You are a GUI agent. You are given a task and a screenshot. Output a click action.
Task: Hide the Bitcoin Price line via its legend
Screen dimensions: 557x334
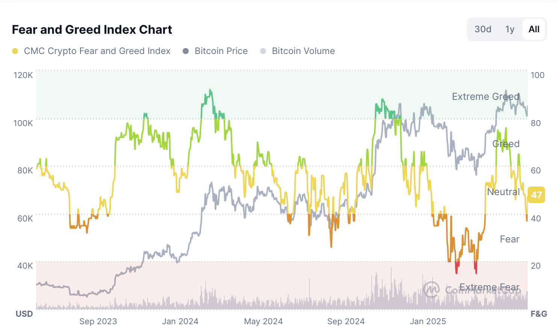coord(221,51)
